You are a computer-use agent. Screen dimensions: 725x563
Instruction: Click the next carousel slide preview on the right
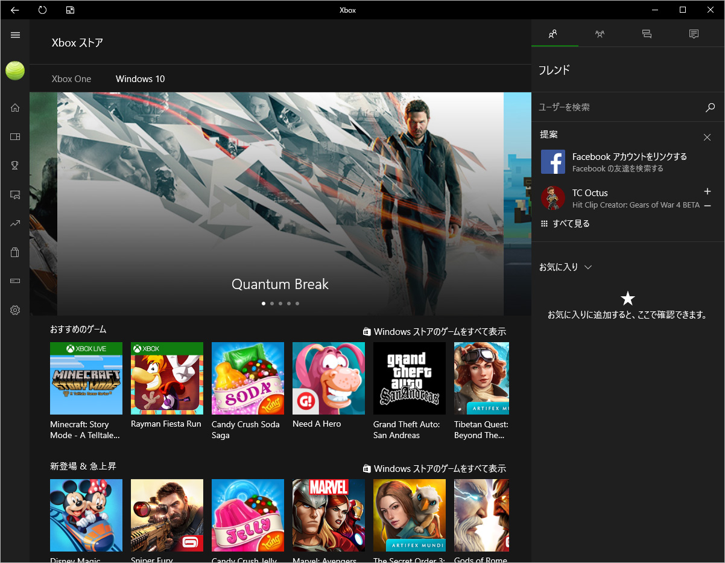(x=518, y=204)
